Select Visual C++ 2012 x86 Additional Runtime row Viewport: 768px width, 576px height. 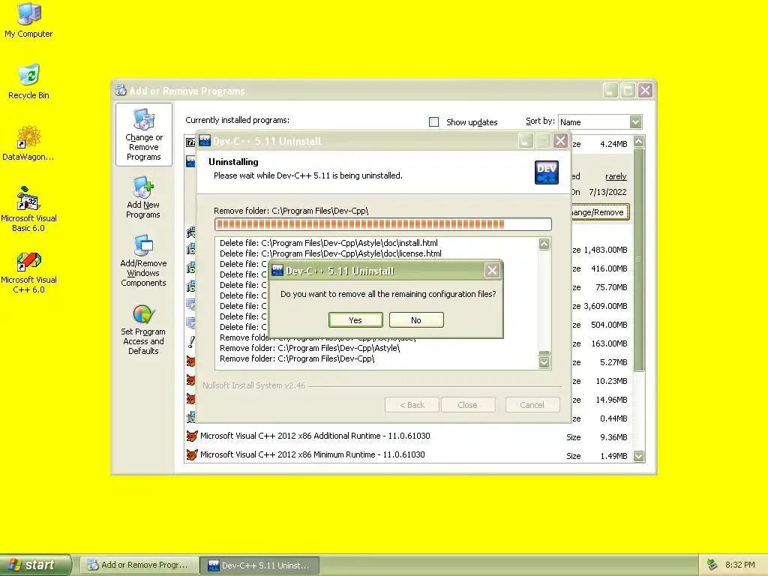[x=409, y=436]
